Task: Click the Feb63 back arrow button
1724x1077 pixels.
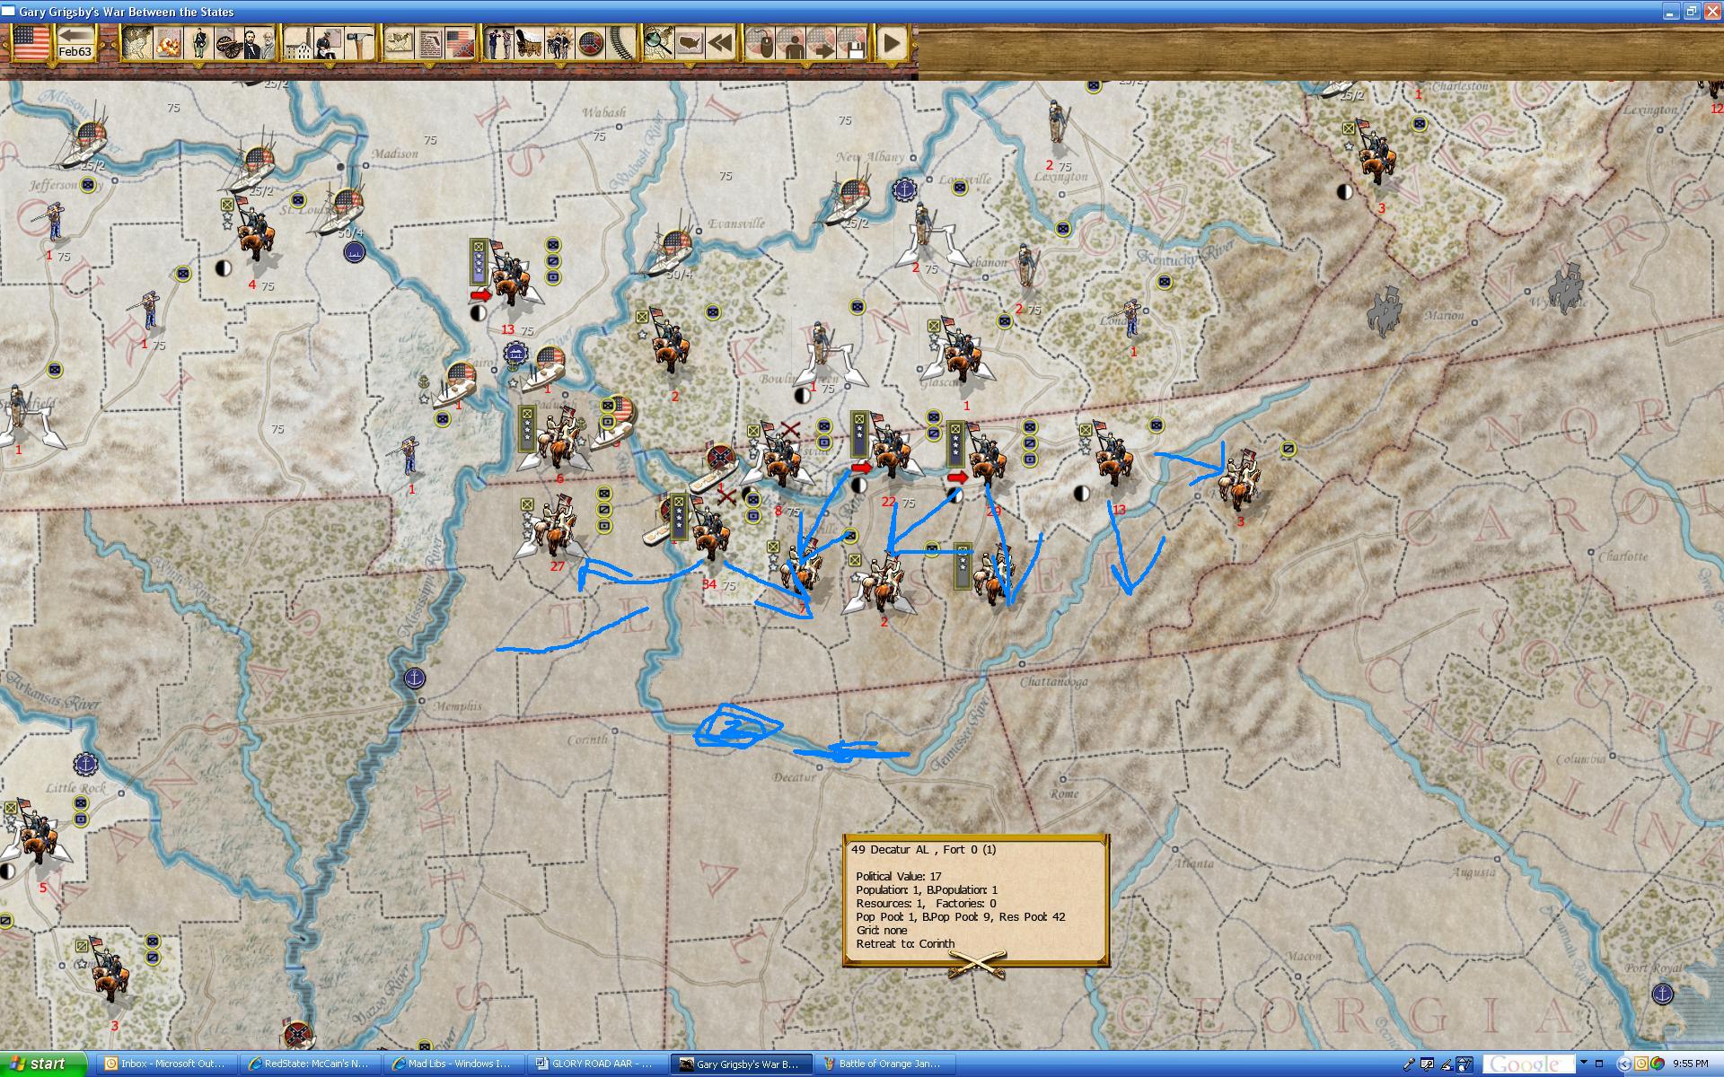Action: 75,41
